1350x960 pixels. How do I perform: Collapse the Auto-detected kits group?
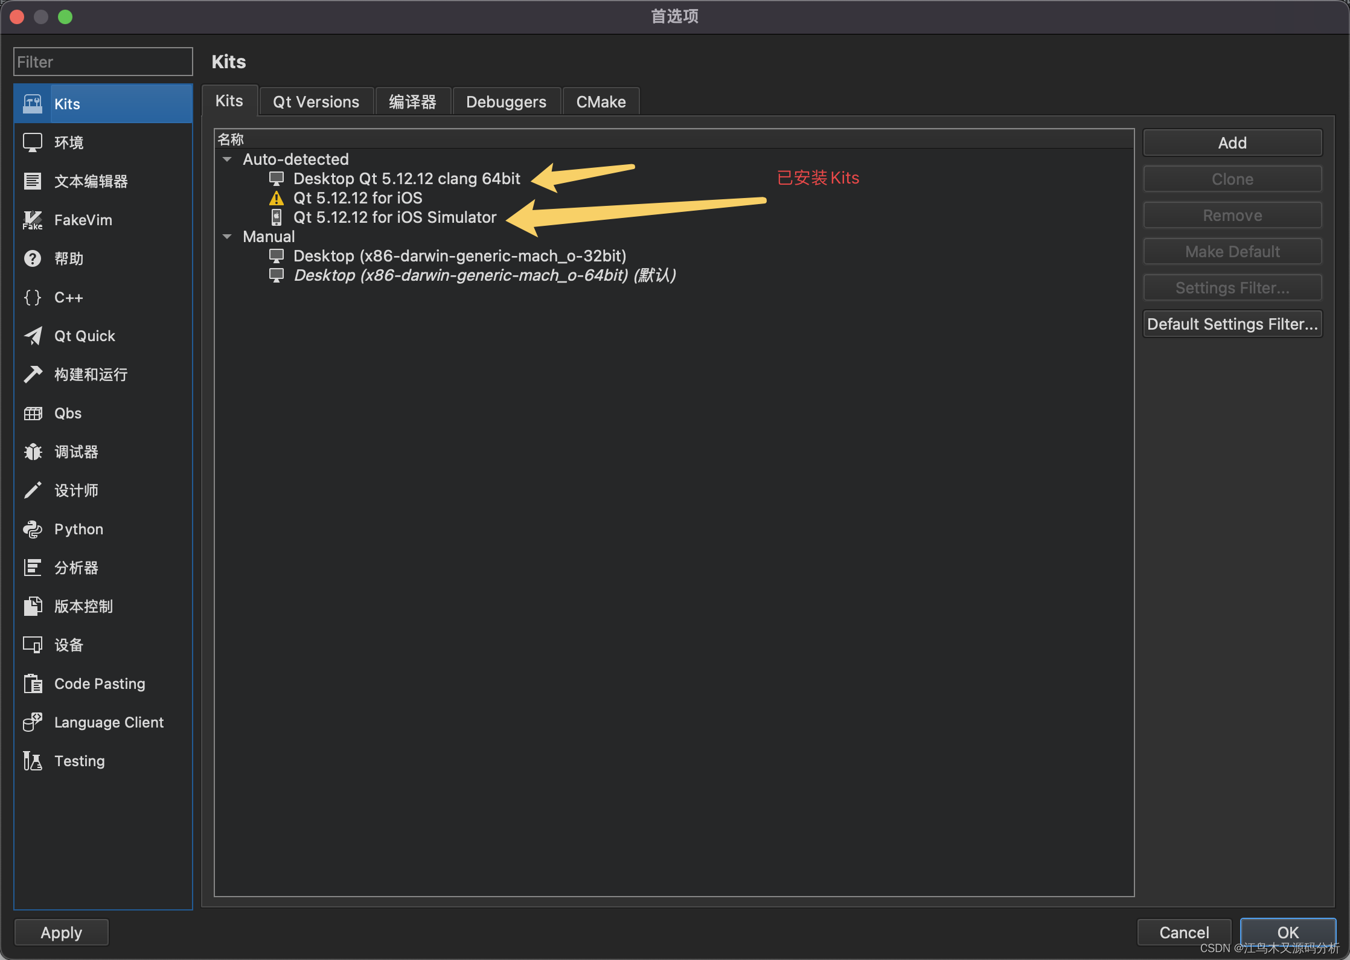(x=227, y=159)
